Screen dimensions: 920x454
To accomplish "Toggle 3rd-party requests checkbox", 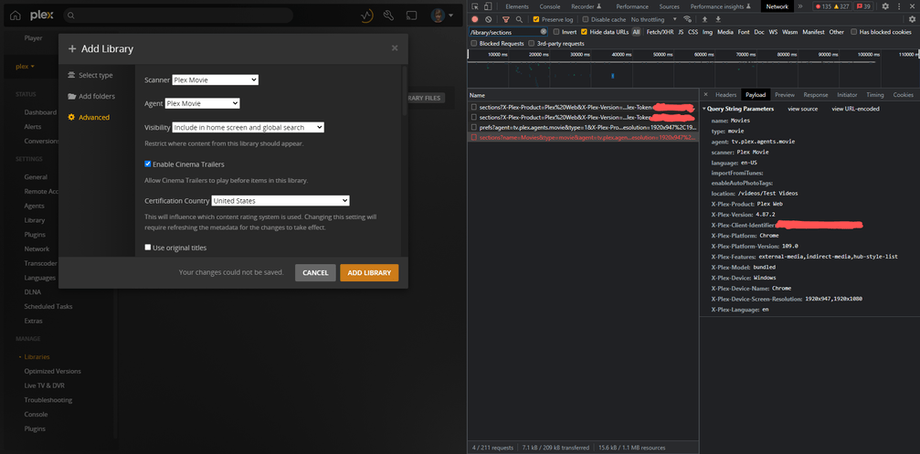I will pos(532,44).
